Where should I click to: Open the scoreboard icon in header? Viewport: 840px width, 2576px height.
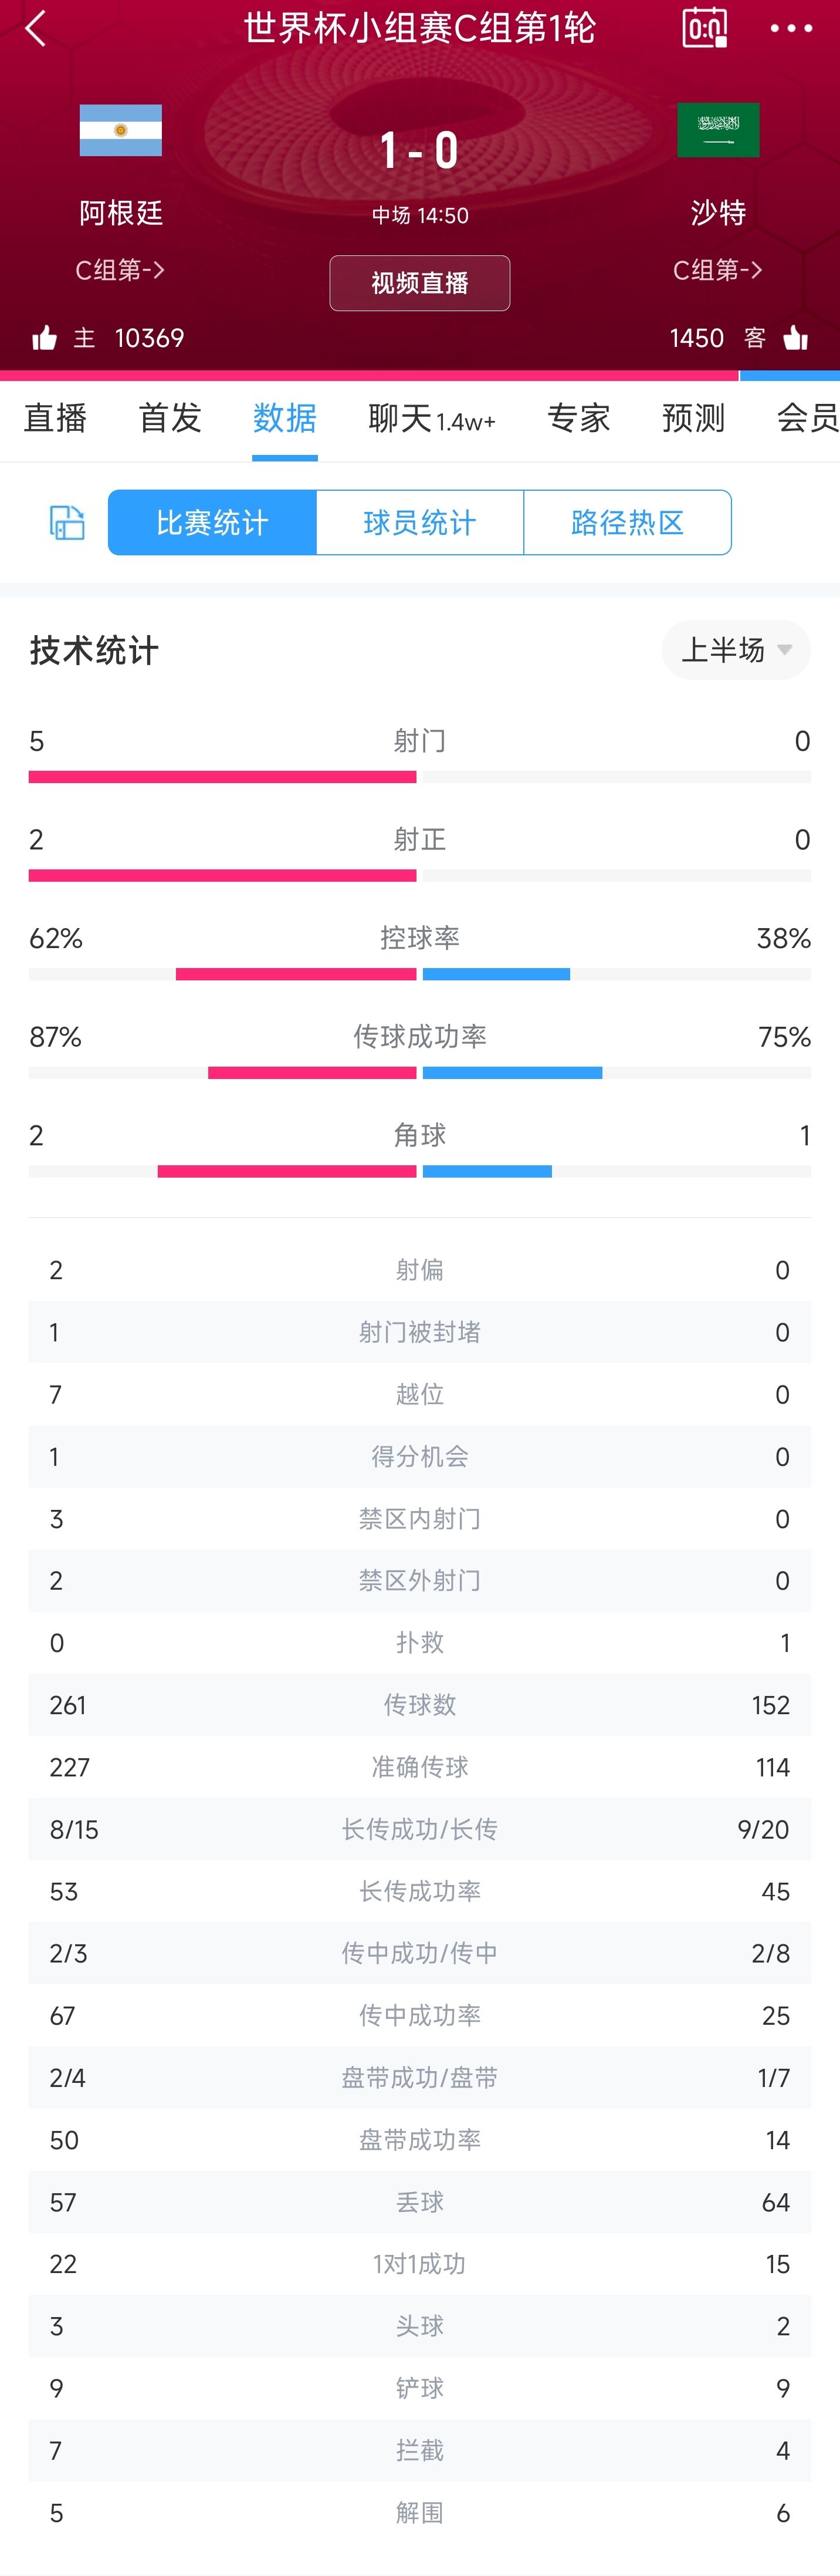[x=704, y=28]
